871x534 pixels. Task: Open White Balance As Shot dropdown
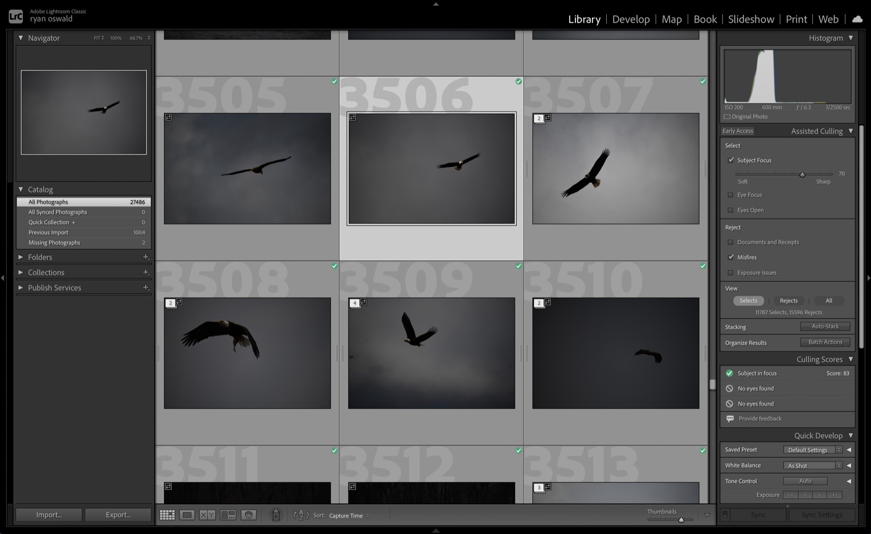(812, 465)
